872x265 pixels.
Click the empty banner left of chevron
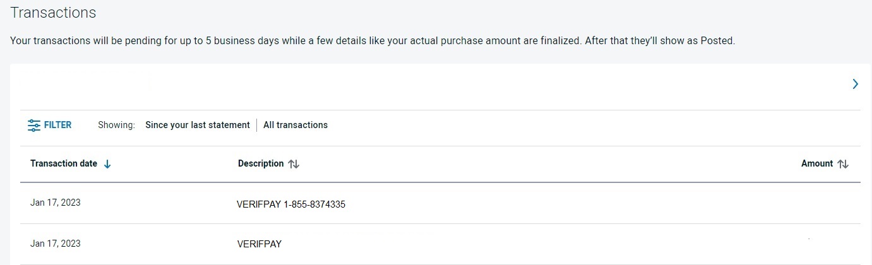pyautogui.click(x=429, y=84)
